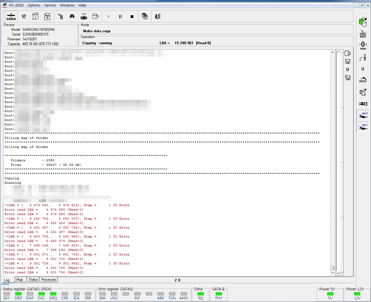This screenshot has width=371, height=302.
Task: Open the folder tree toolbar icon
Action: (60, 16)
